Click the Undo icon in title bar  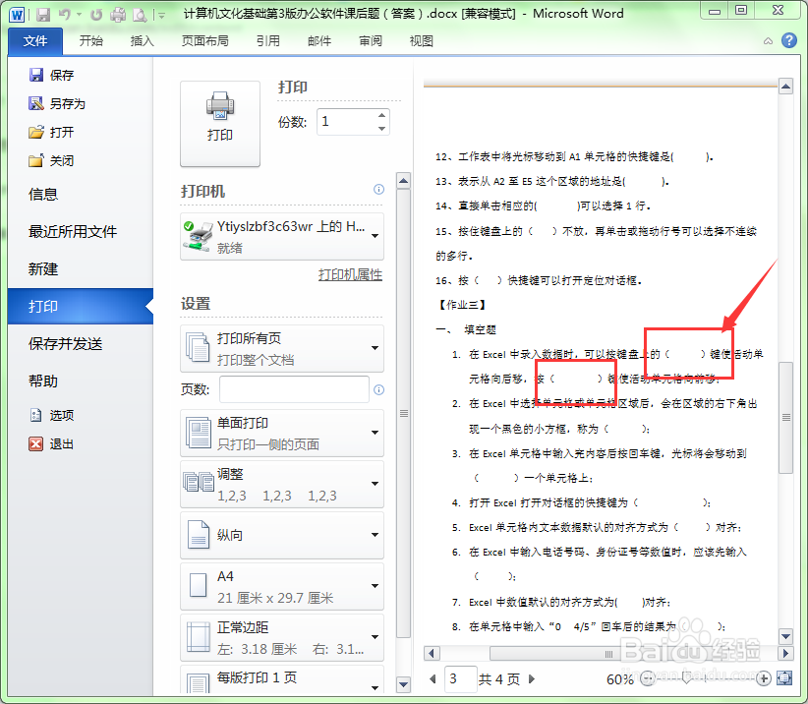point(65,15)
